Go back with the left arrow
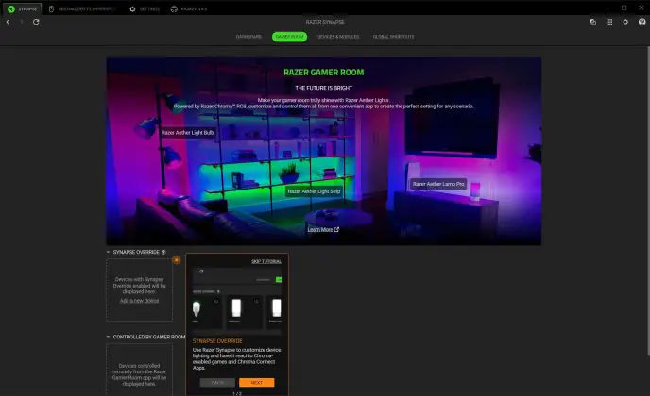 tap(8, 22)
